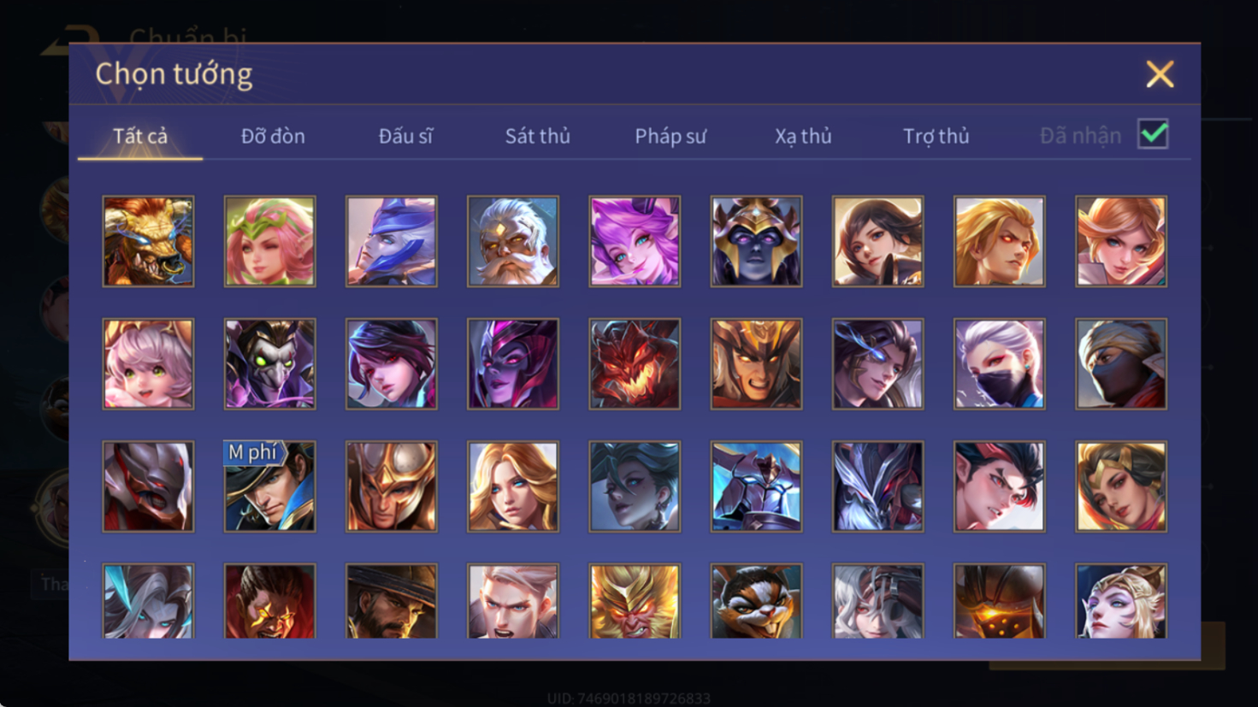Viewport: 1258px width, 707px height.
Task: Switch to the 'Xạ thủ' tab
Action: pyautogui.click(x=803, y=136)
